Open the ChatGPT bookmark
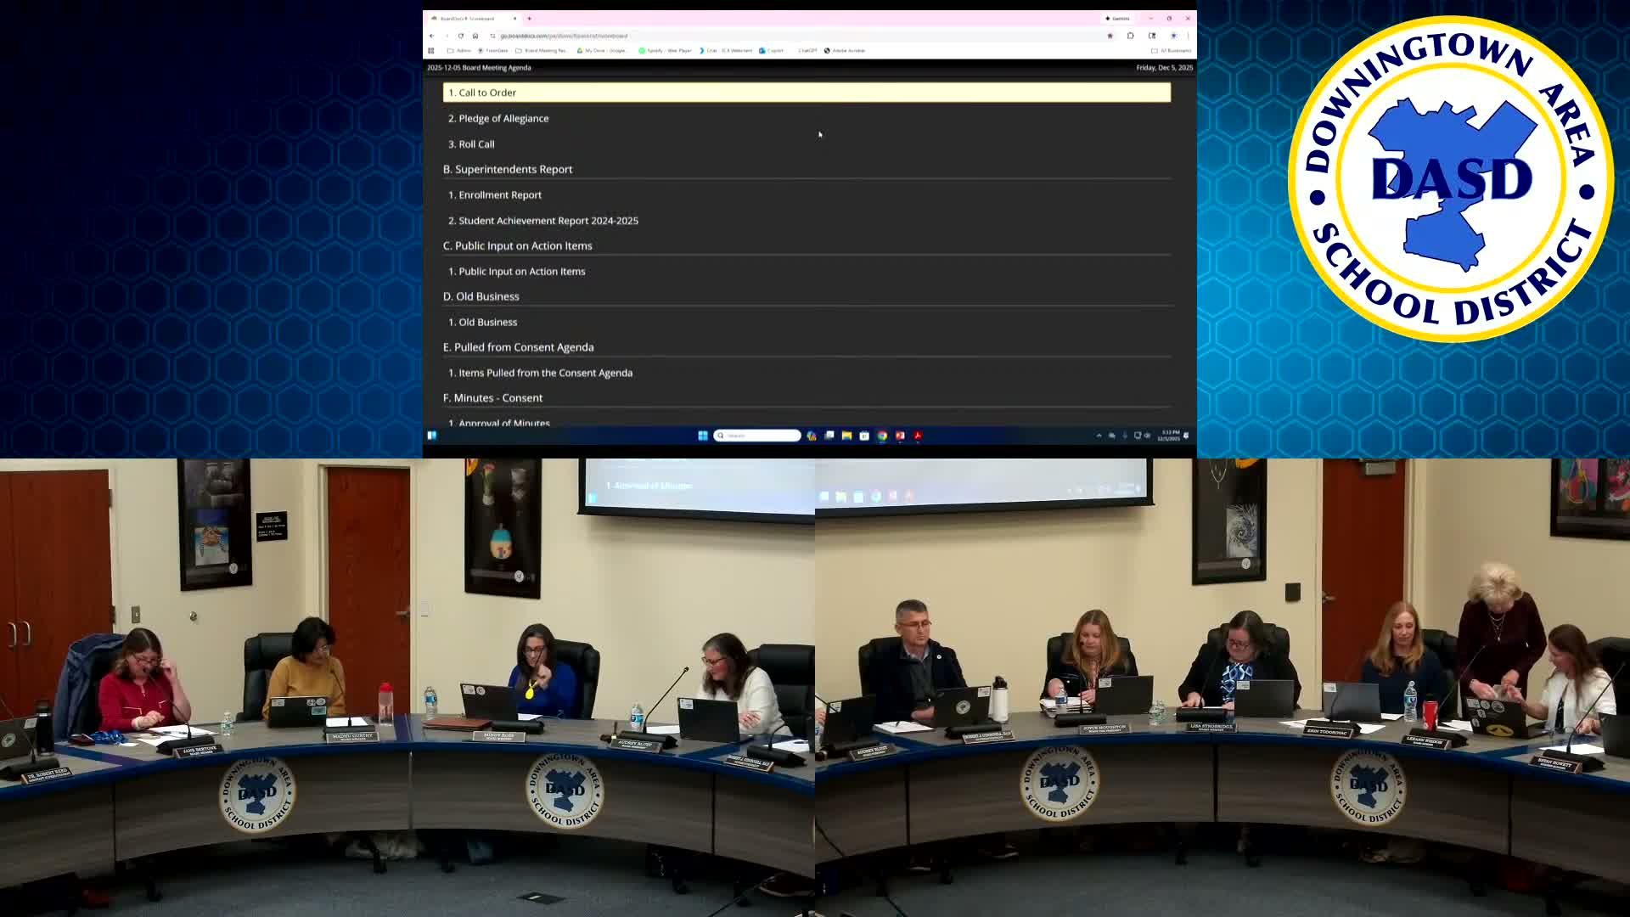This screenshot has height=917, width=1630. point(807,50)
